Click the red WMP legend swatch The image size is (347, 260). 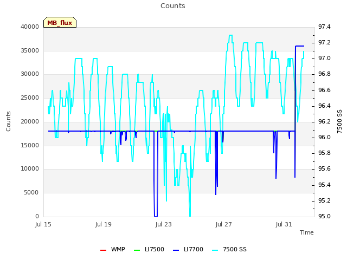tap(104, 250)
